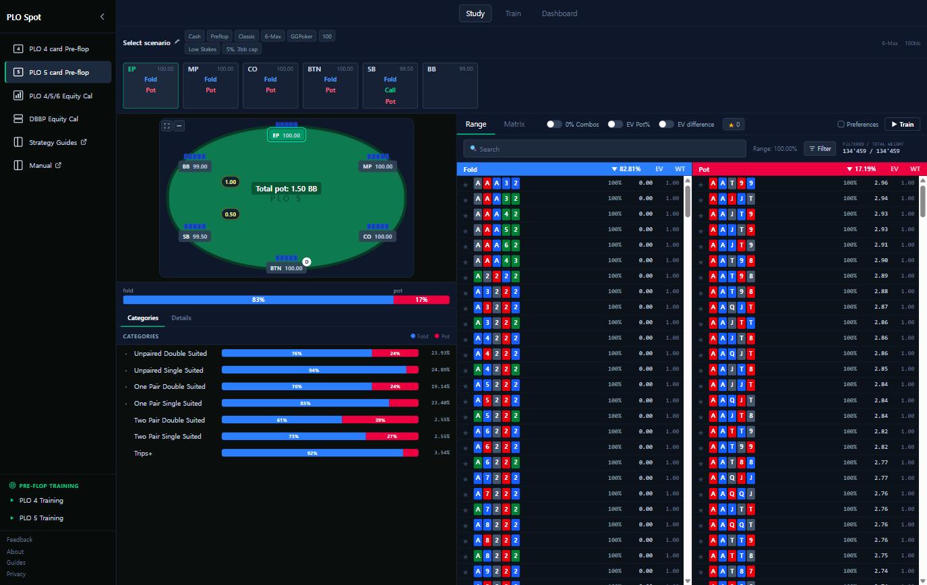
Task: Click the Trips+ category row
Action: tap(286, 453)
